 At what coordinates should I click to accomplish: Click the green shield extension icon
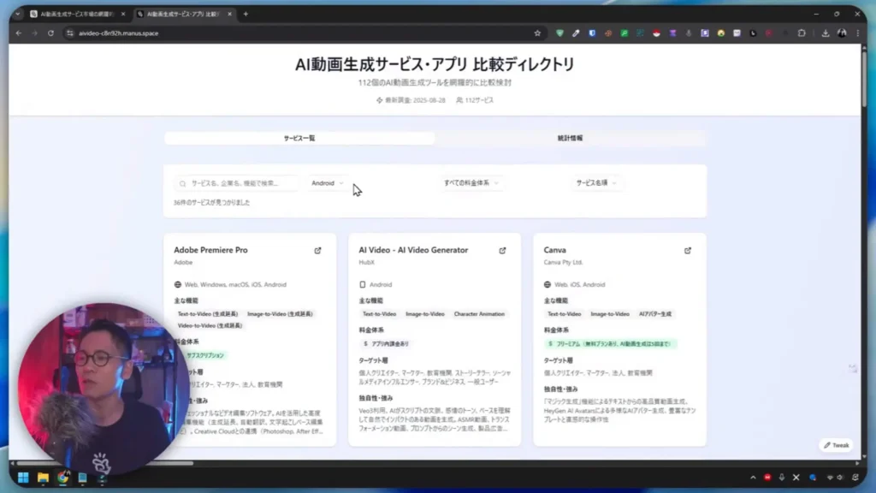(559, 33)
